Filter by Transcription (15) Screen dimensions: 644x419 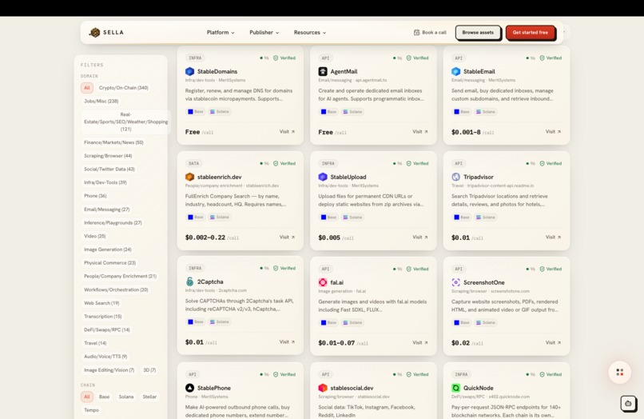(x=103, y=317)
